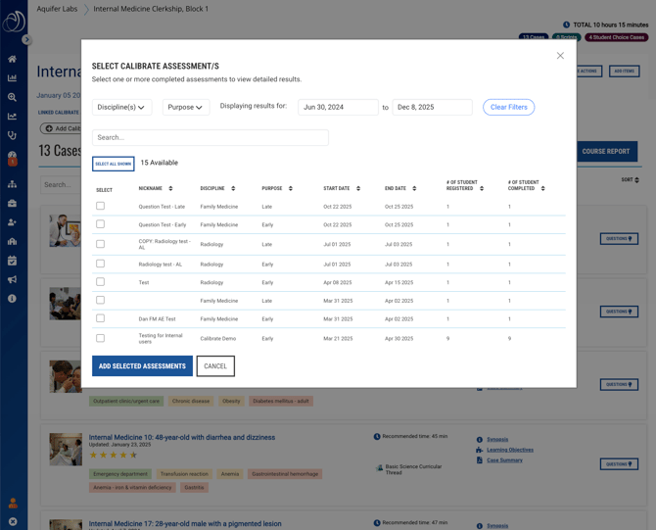The height and width of the screenshot is (530, 656).
Task: Check the Question Test - Early row
Action: click(101, 224)
